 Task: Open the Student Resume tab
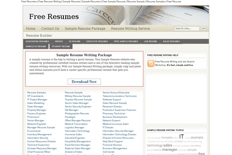pos(61,46)
